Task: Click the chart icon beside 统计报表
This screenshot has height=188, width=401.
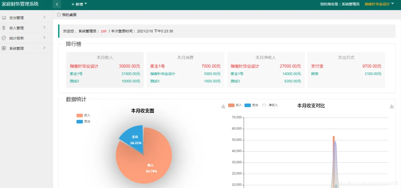Action: pyautogui.click(x=4, y=38)
